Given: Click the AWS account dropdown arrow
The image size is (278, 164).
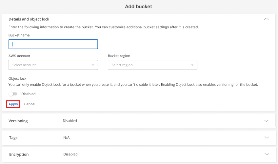Looking at the screenshot, I should (x=93, y=65).
